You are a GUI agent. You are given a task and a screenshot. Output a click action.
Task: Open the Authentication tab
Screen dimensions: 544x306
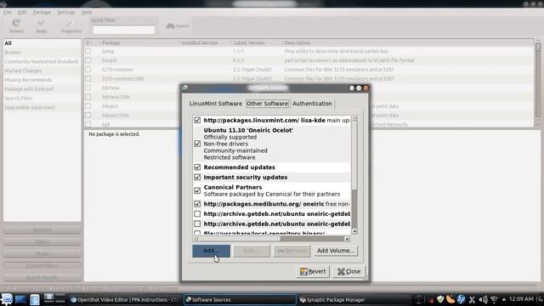(x=312, y=104)
